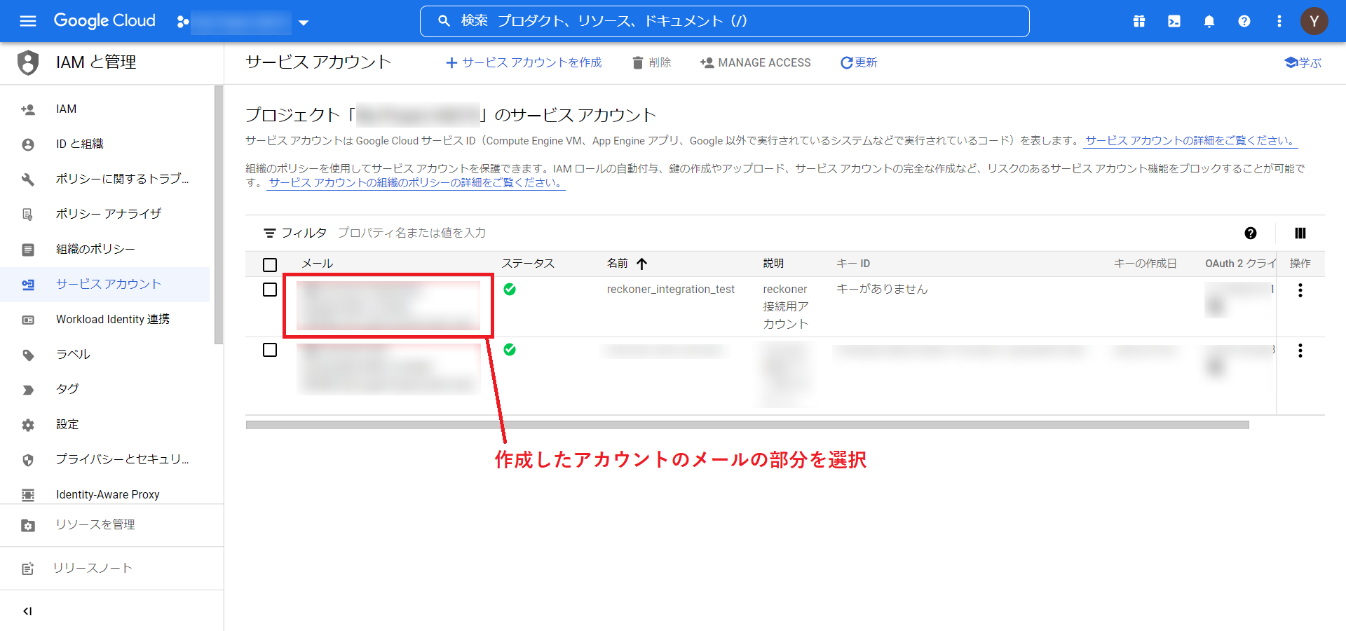
Task: Open the help menu icon
Action: pyautogui.click(x=1244, y=21)
